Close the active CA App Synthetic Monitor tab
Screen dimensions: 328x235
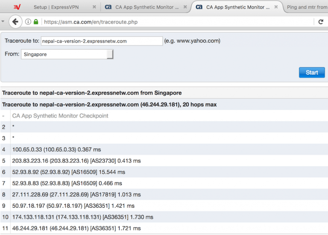[x=276, y=7]
